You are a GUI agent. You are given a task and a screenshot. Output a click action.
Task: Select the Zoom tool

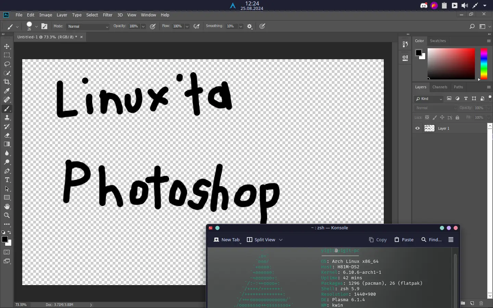(7, 215)
